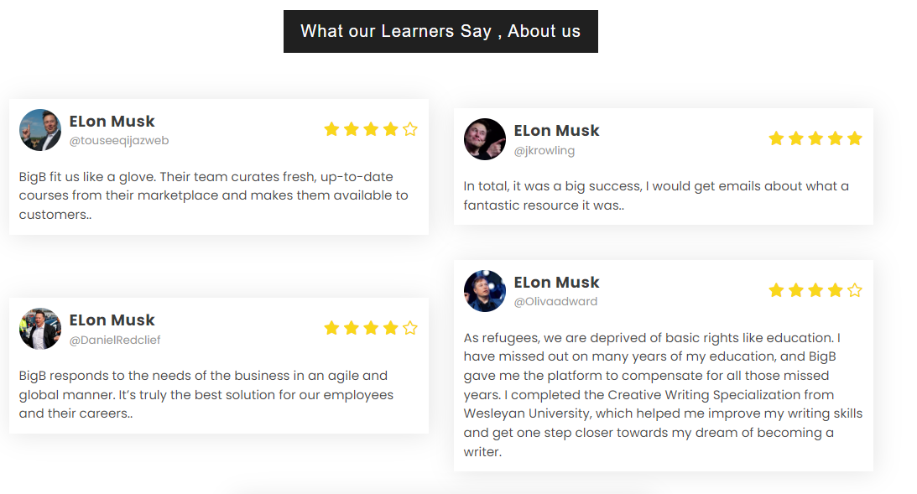The image size is (917, 494).
Task: Click the unfilled star on @DanielRedclief's review
Action: coord(410,328)
